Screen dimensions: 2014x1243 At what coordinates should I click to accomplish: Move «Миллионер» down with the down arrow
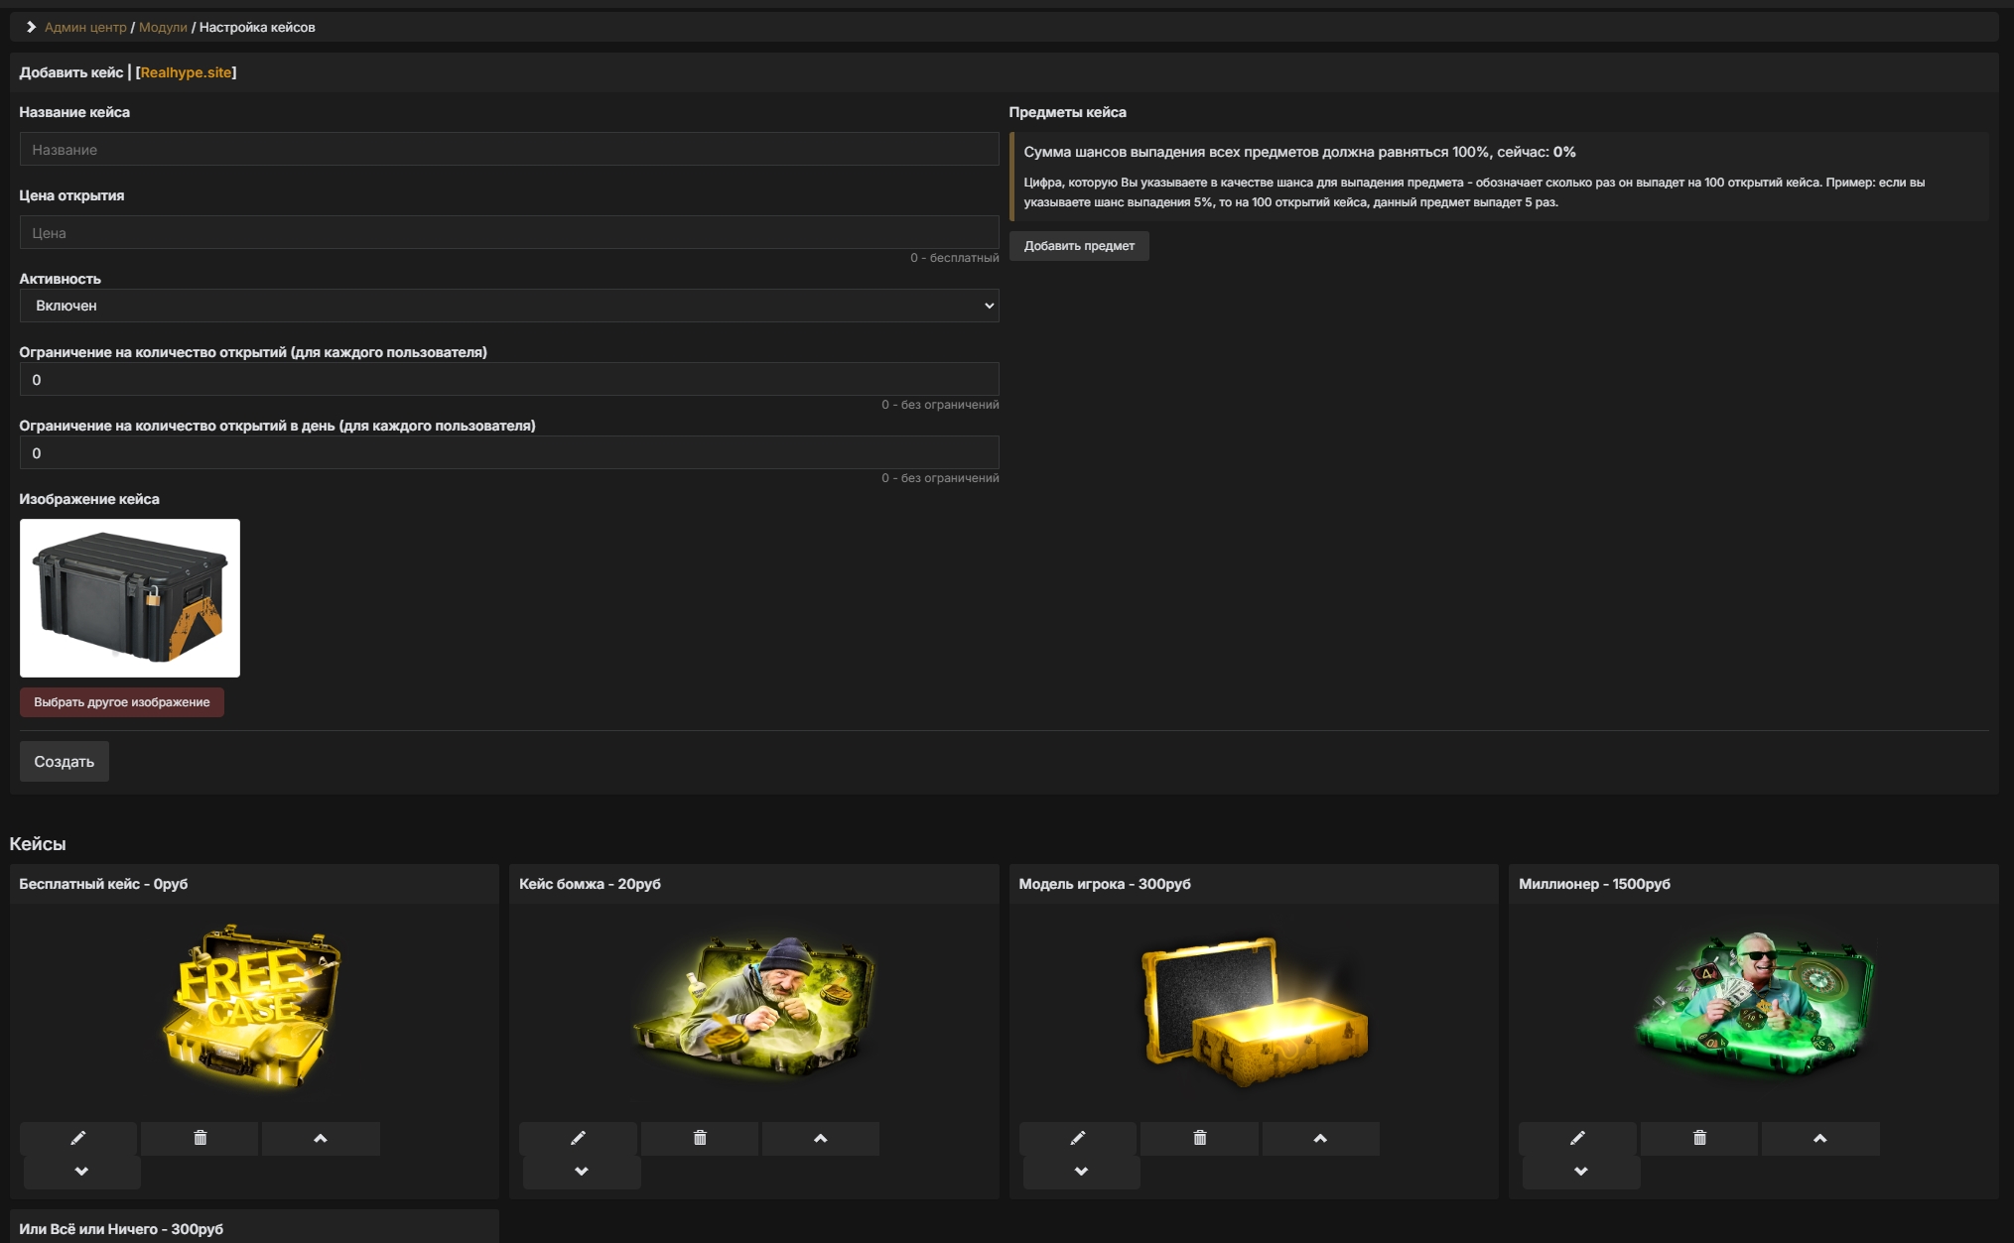[1580, 1170]
